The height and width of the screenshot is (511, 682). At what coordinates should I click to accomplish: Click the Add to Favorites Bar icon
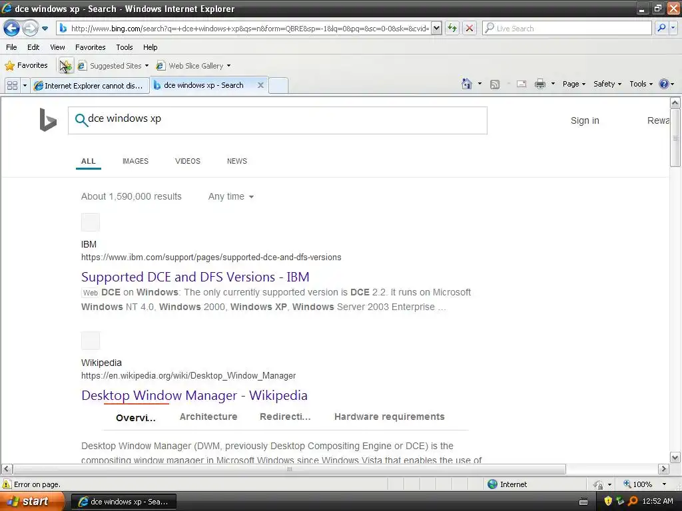click(66, 66)
